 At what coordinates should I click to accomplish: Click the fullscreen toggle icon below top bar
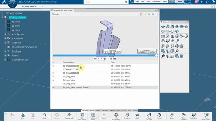[213, 6]
